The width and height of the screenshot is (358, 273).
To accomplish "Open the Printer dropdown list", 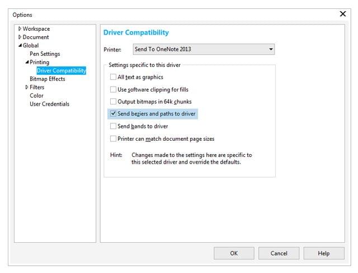I will coord(271,50).
